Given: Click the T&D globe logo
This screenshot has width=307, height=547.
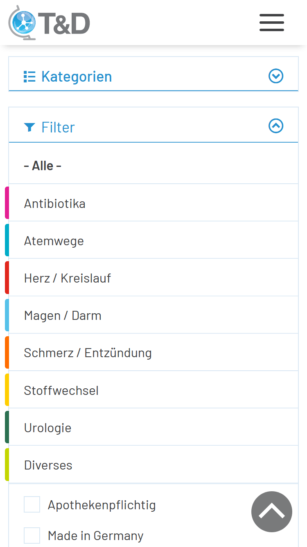Looking at the screenshot, I should coord(49,23).
